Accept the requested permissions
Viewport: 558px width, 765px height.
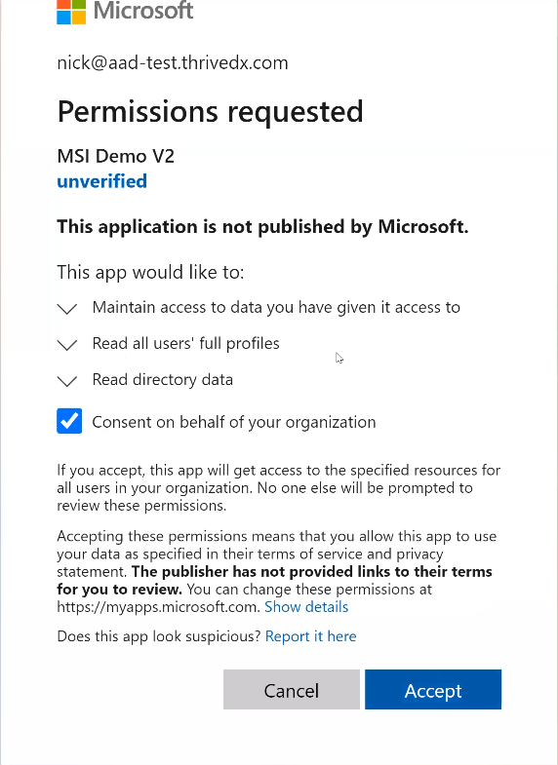point(433,689)
